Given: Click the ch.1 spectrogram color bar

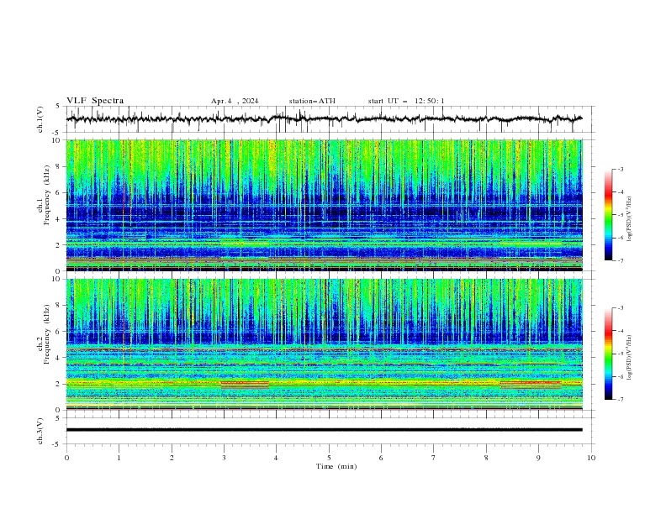Looking at the screenshot, I should (608, 214).
